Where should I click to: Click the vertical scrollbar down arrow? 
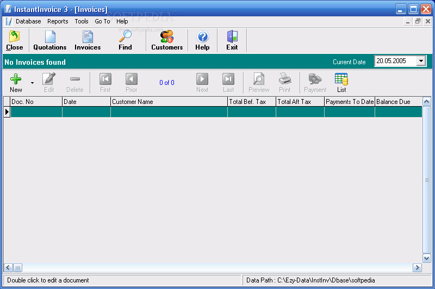click(x=427, y=258)
